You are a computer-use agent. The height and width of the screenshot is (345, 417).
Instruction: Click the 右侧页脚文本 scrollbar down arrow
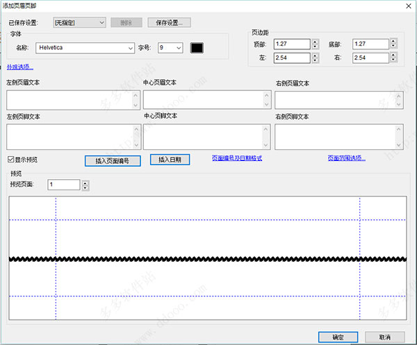click(x=398, y=145)
